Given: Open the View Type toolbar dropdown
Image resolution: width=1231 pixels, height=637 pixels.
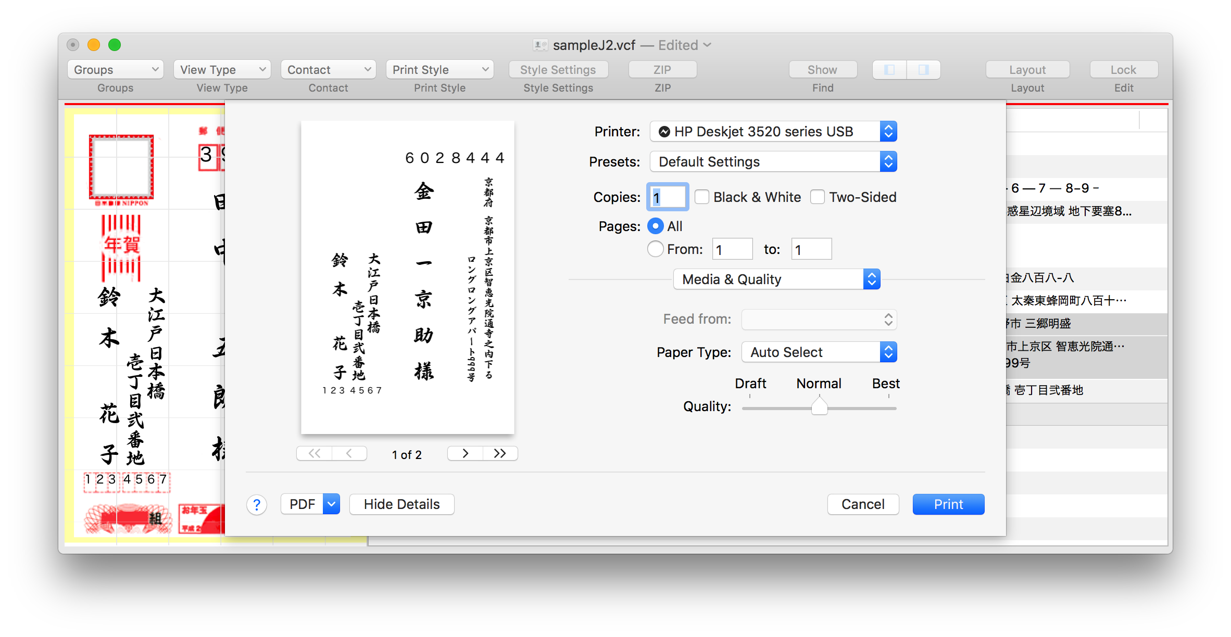Looking at the screenshot, I should click(222, 70).
